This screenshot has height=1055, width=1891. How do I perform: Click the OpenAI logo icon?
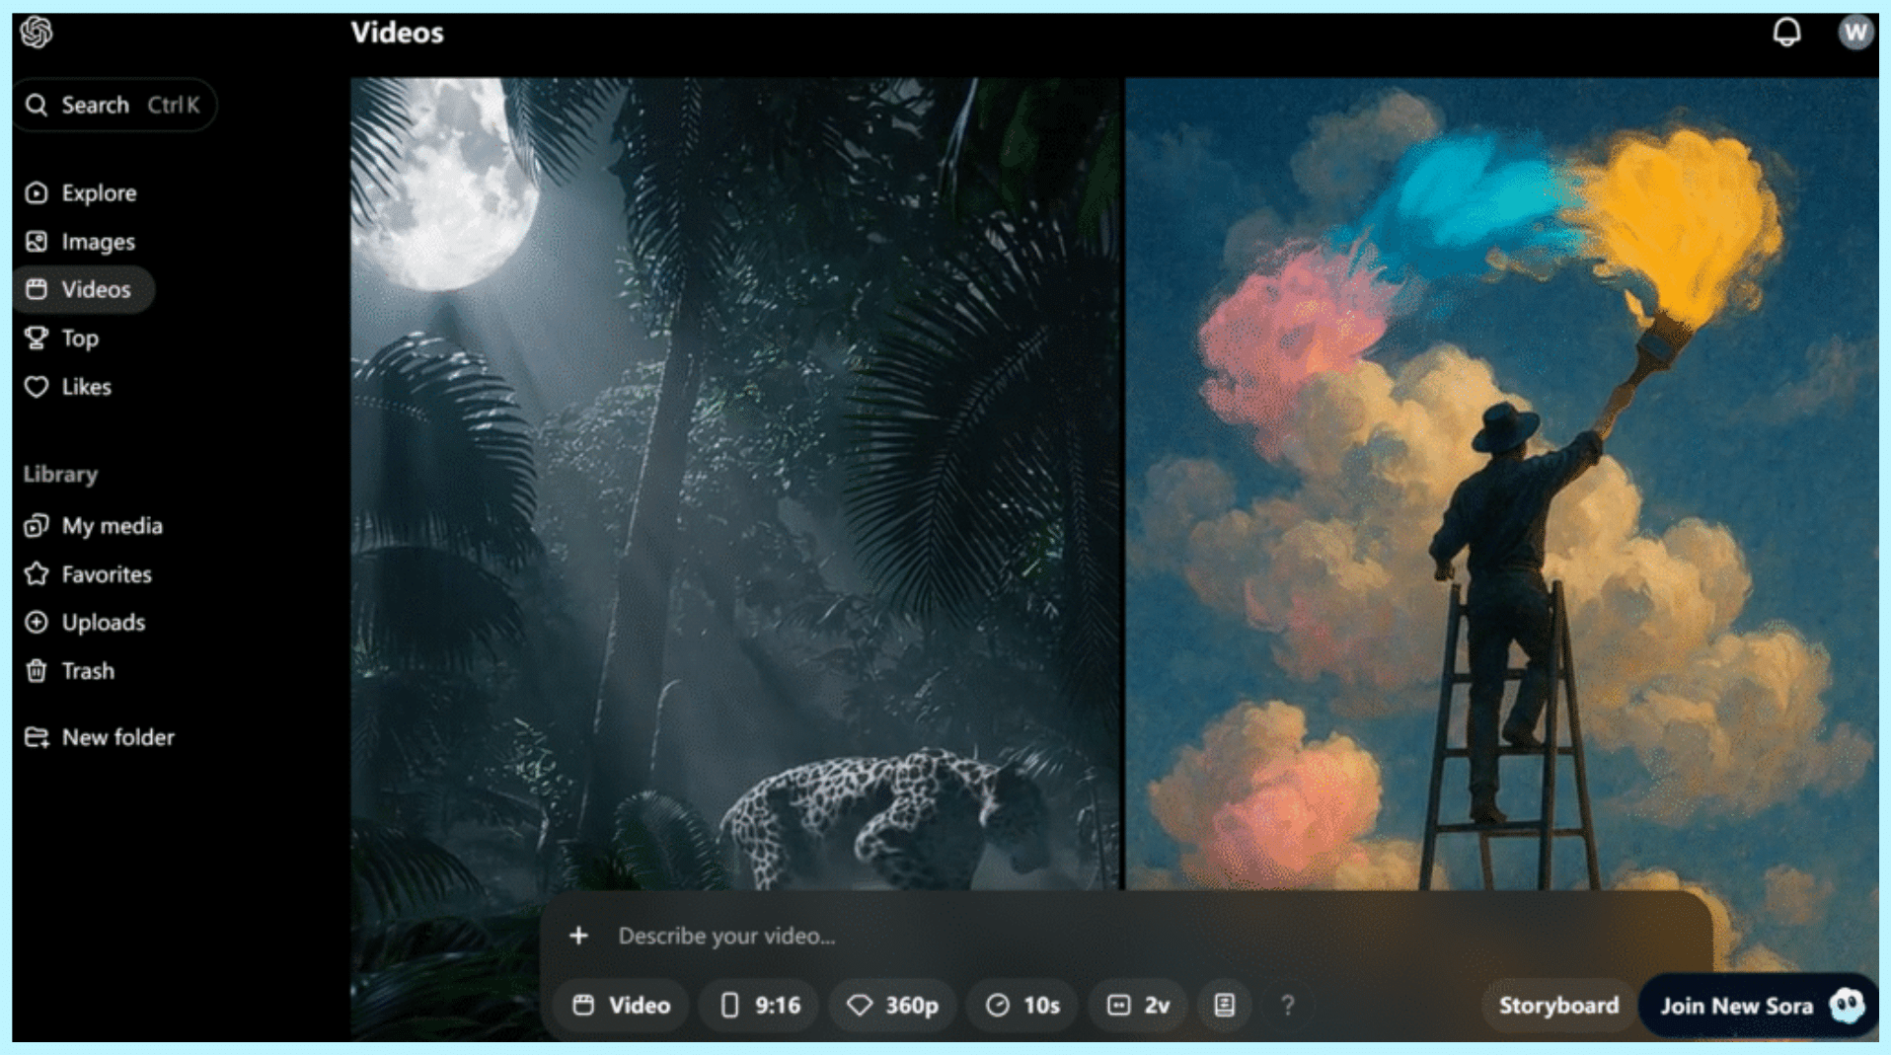[x=37, y=33]
